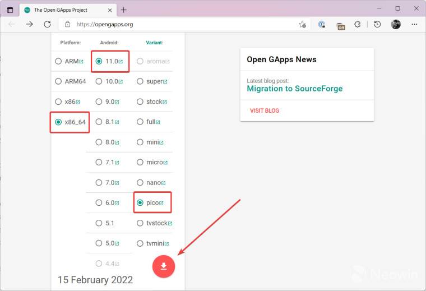Click the blue shield extension icon
Screen dimensions: 426x291
(x=322, y=24)
